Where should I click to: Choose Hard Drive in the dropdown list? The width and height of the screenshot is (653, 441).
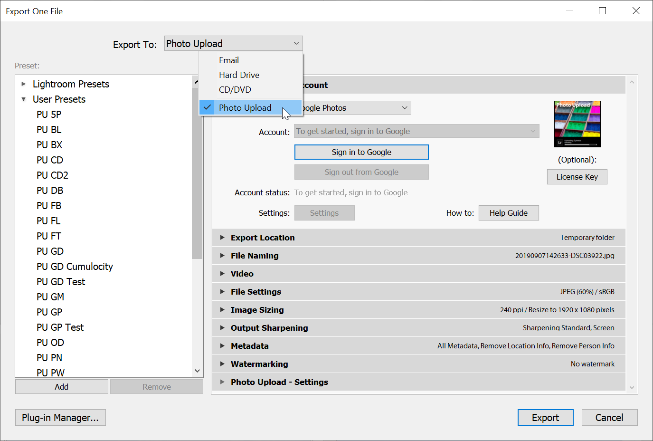click(x=239, y=75)
